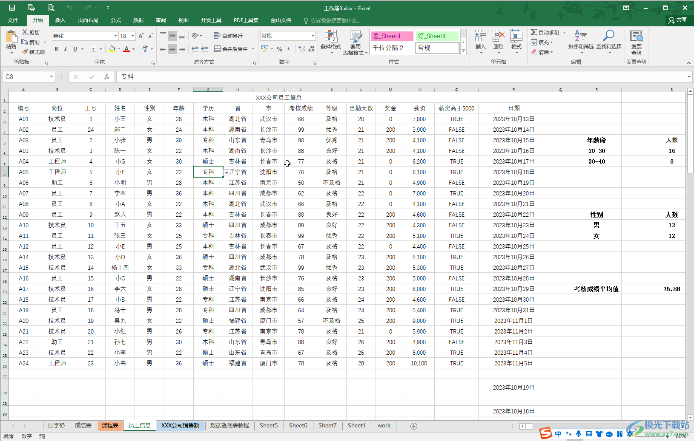Image resolution: width=694 pixels, height=441 pixels.
Task: Click the Cut (剪切) scissors button
Action: (x=31, y=32)
